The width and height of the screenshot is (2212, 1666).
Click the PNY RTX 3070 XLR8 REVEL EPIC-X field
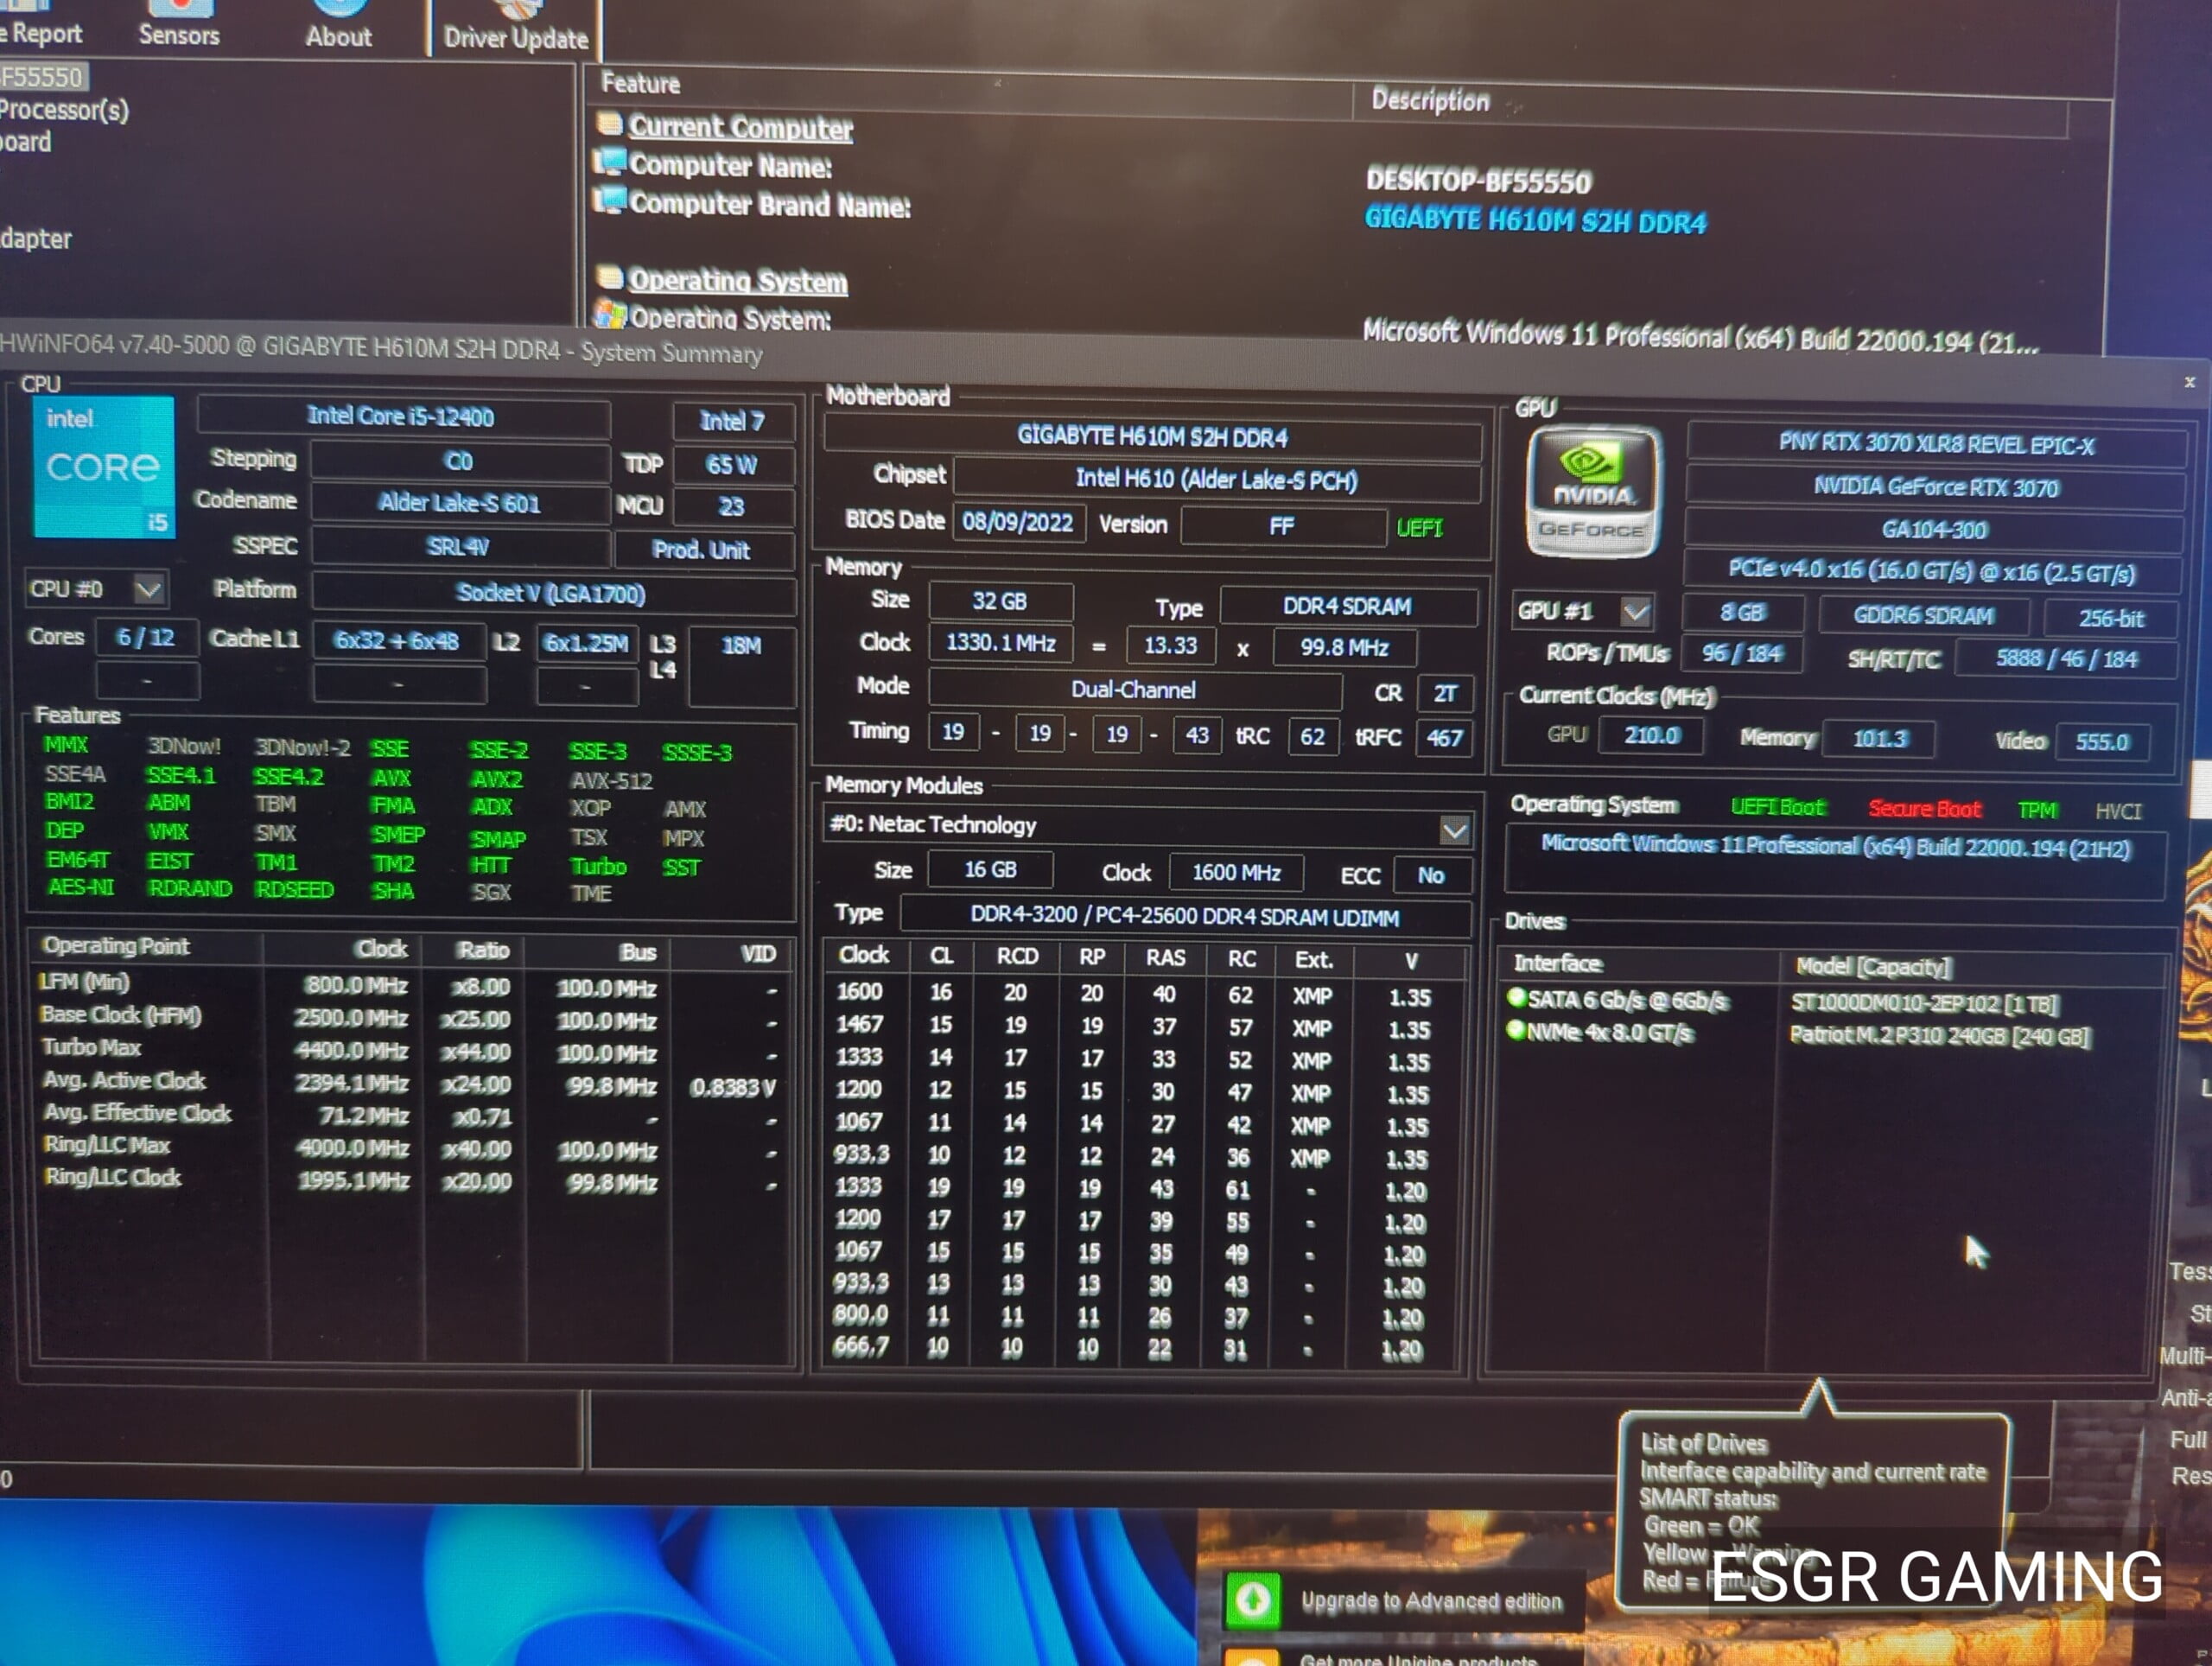tap(1936, 445)
